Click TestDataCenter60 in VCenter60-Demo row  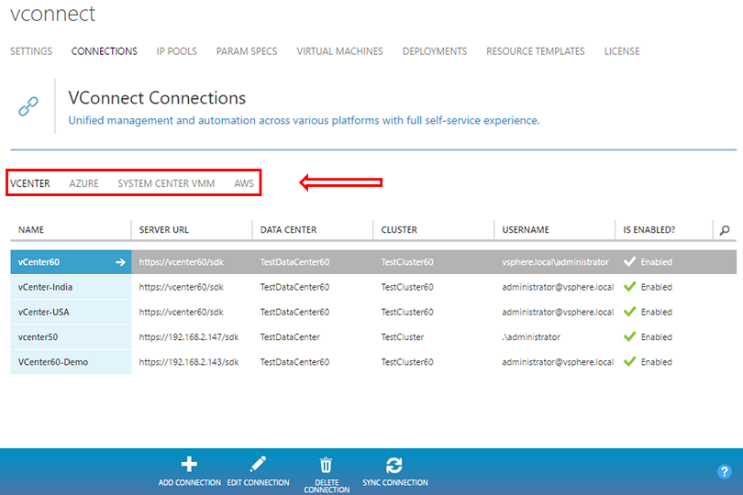point(294,362)
